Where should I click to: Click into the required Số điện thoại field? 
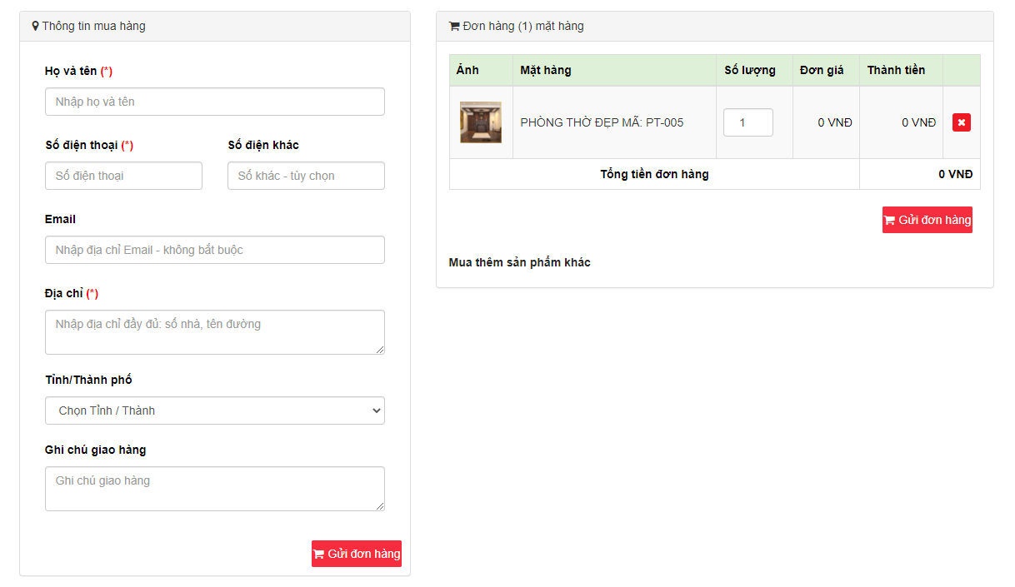pos(123,176)
